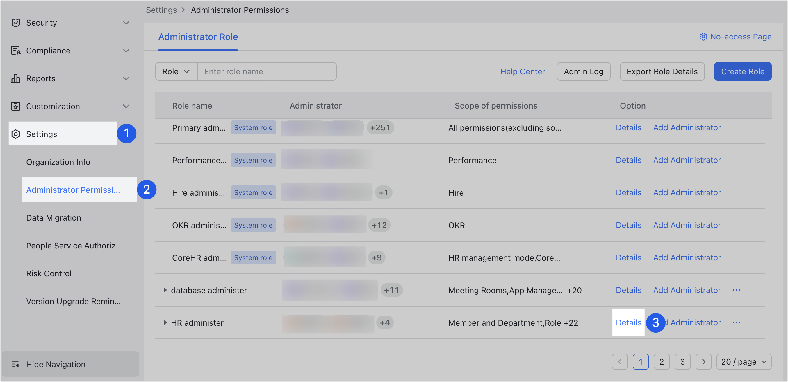Open Data Migration in sidebar
This screenshot has width=788, height=382.
54,218
